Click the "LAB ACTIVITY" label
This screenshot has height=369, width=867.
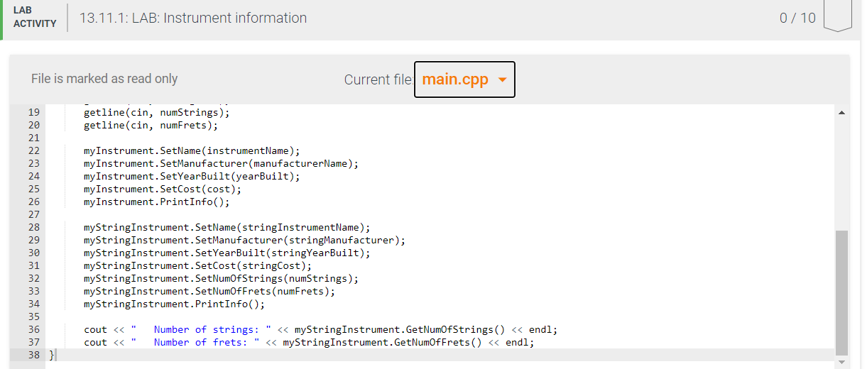point(35,18)
